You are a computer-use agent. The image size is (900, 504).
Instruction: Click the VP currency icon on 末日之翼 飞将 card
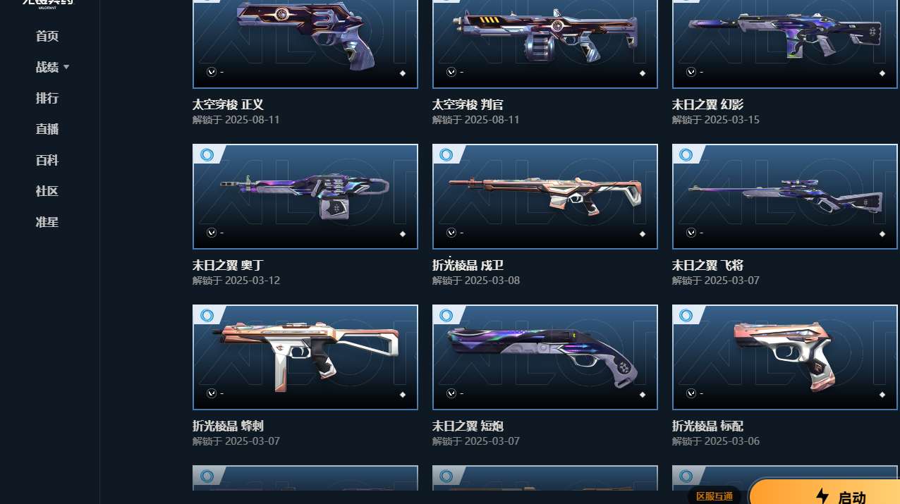point(691,233)
